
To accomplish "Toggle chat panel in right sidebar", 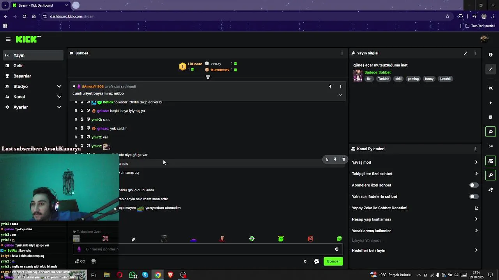I will [490, 132].
